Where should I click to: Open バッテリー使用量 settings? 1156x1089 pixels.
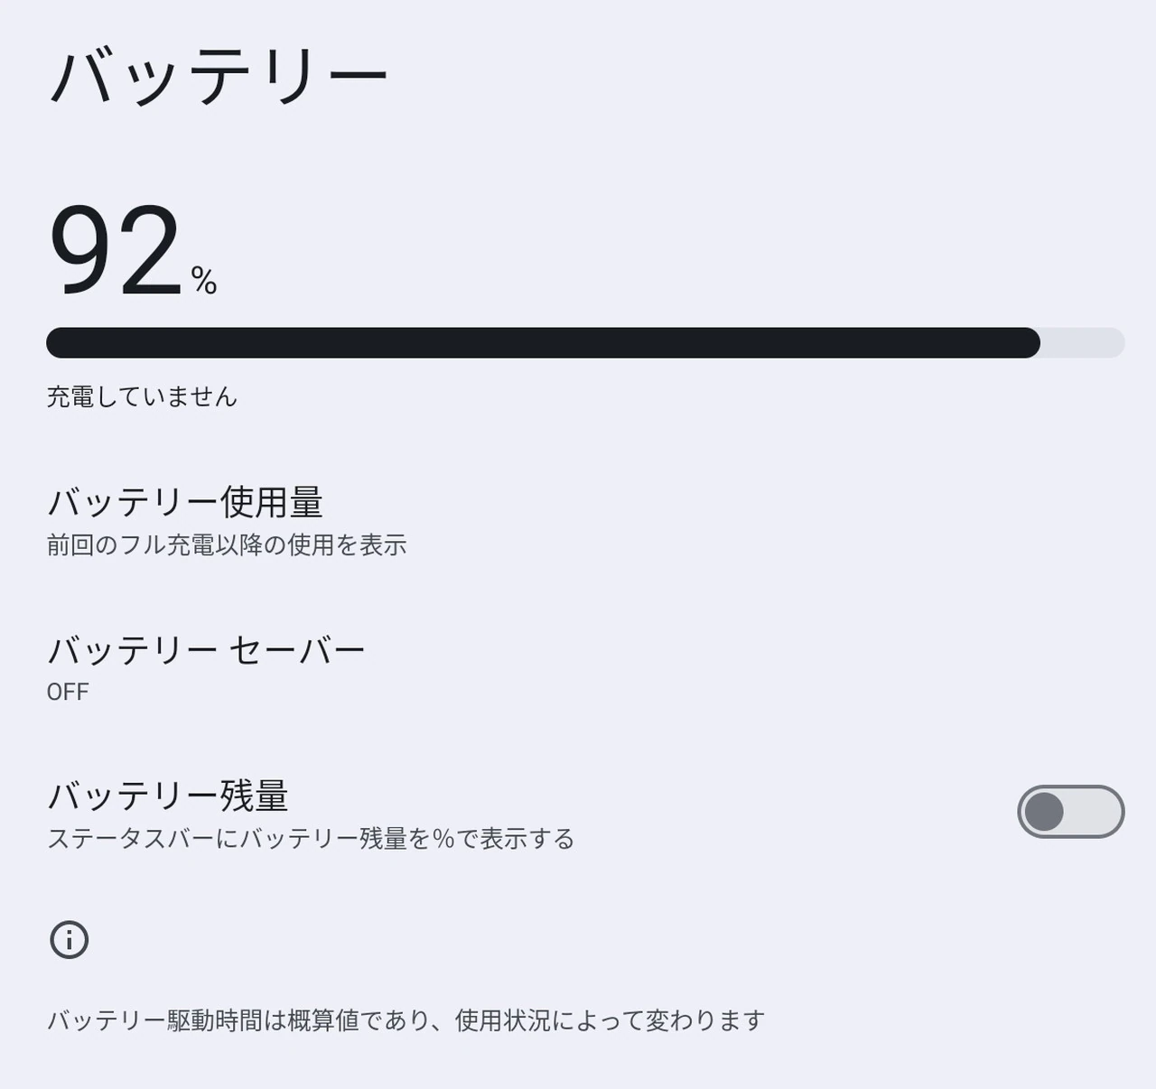tap(185, 502)
